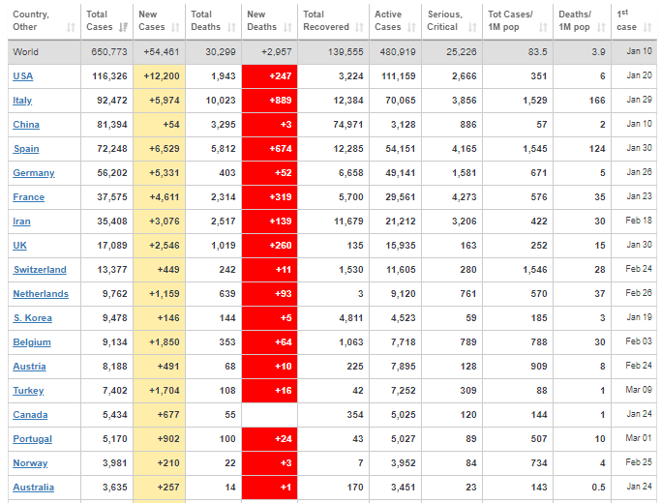
Task: Open the UK country link
Action: pos(19,246)
